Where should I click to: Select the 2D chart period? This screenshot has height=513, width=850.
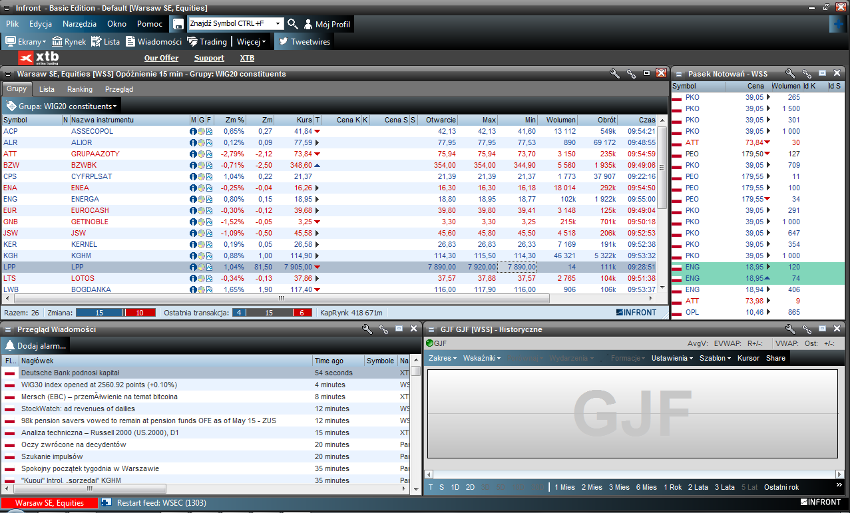(470, 487)
